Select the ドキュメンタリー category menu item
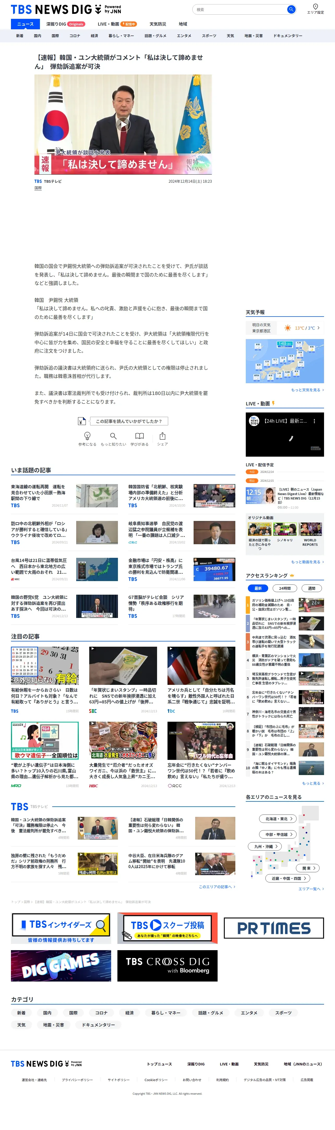Viewport: 335px width, 1130px height. (288, 36)
